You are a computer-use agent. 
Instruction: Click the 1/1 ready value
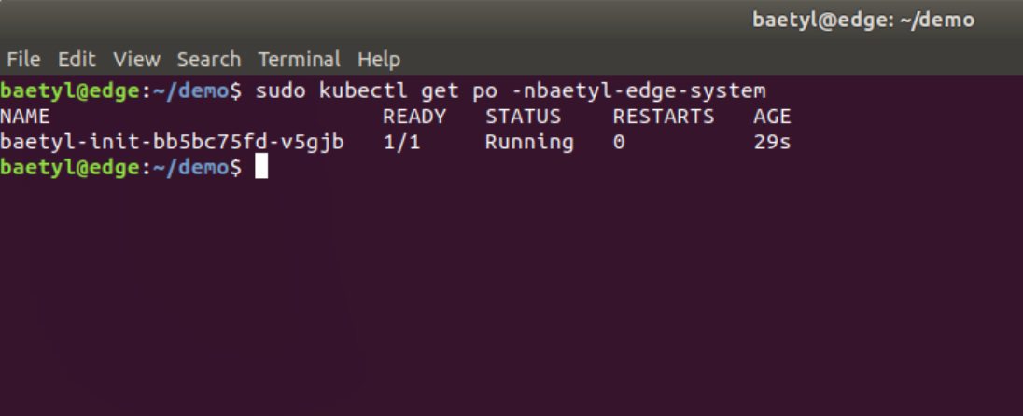pyautogui.click(x=402, y=142)
